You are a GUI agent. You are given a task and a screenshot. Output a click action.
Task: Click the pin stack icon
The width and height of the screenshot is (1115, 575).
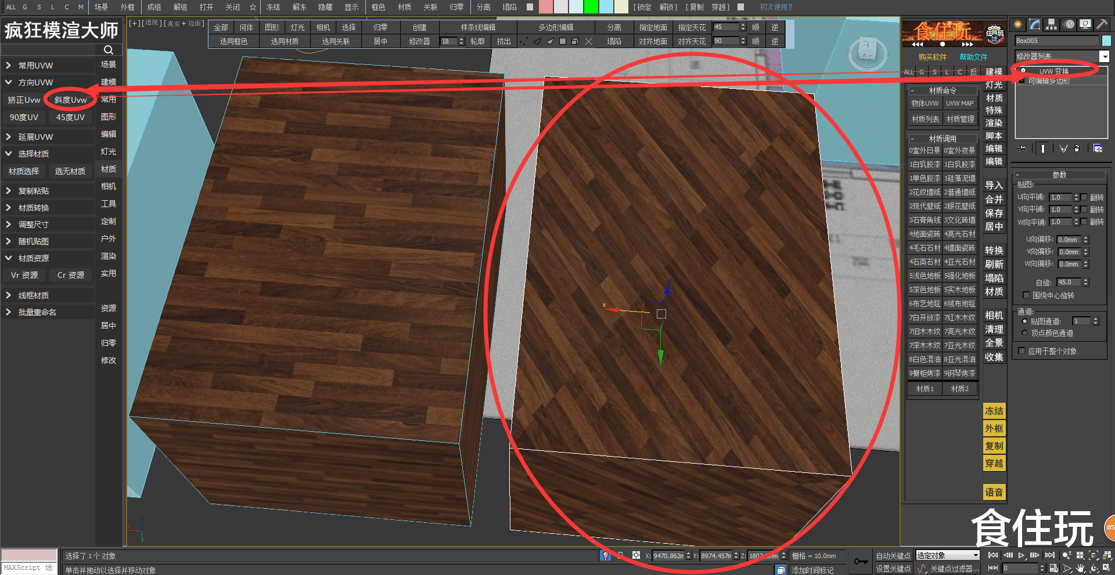point(1023,149)
